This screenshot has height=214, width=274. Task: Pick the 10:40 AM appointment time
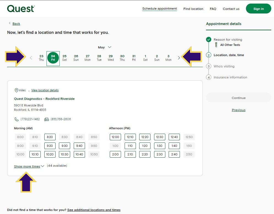point(79,154)
